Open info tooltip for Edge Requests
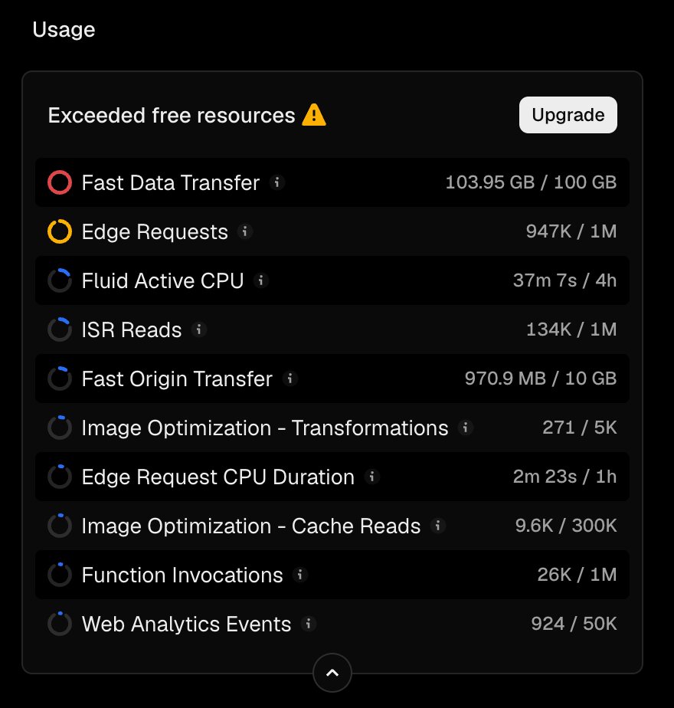Screen dimensions: 674x708 244,231
